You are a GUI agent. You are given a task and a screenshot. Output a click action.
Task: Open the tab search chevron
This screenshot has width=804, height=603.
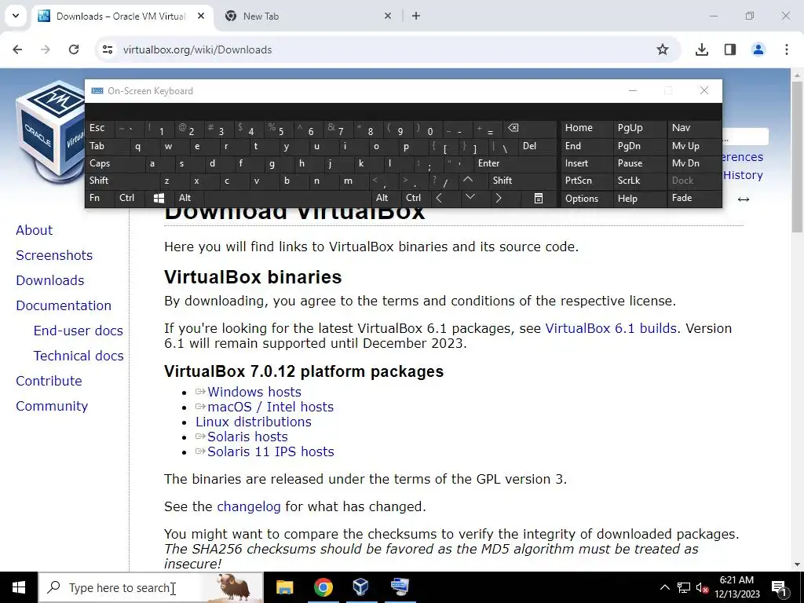[x=16, y=16]
